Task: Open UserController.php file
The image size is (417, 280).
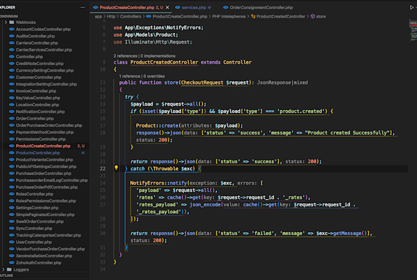Action: [34, 243]
